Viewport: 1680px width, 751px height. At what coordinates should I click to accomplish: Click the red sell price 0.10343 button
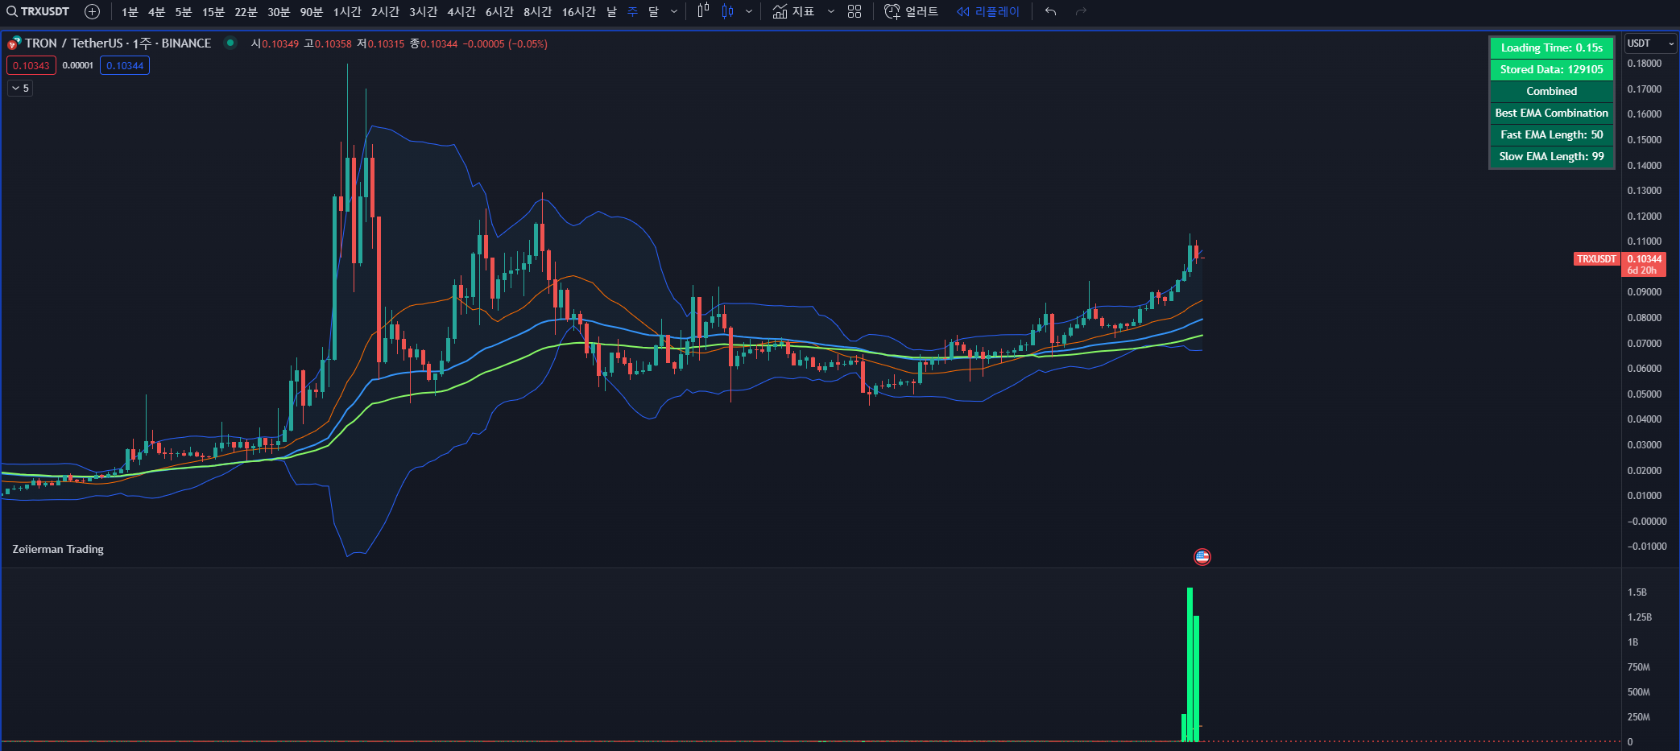pos(31,66)
